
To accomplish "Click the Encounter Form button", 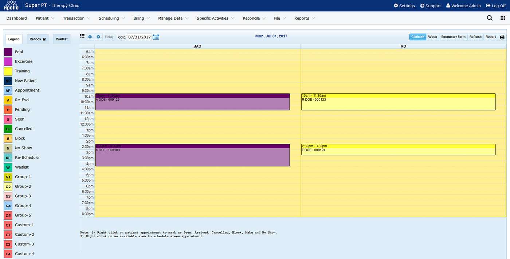I will (453, 37).
